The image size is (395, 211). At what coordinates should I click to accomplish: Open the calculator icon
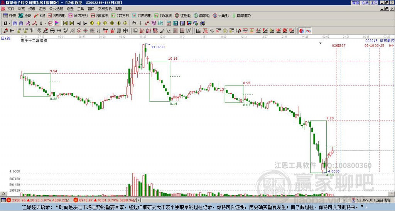(176, 23)
